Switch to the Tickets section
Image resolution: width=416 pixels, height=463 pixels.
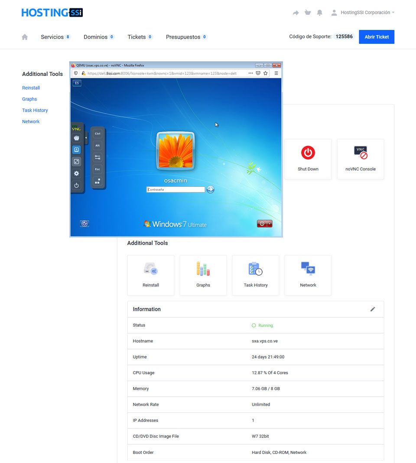(x=137, y=37)
